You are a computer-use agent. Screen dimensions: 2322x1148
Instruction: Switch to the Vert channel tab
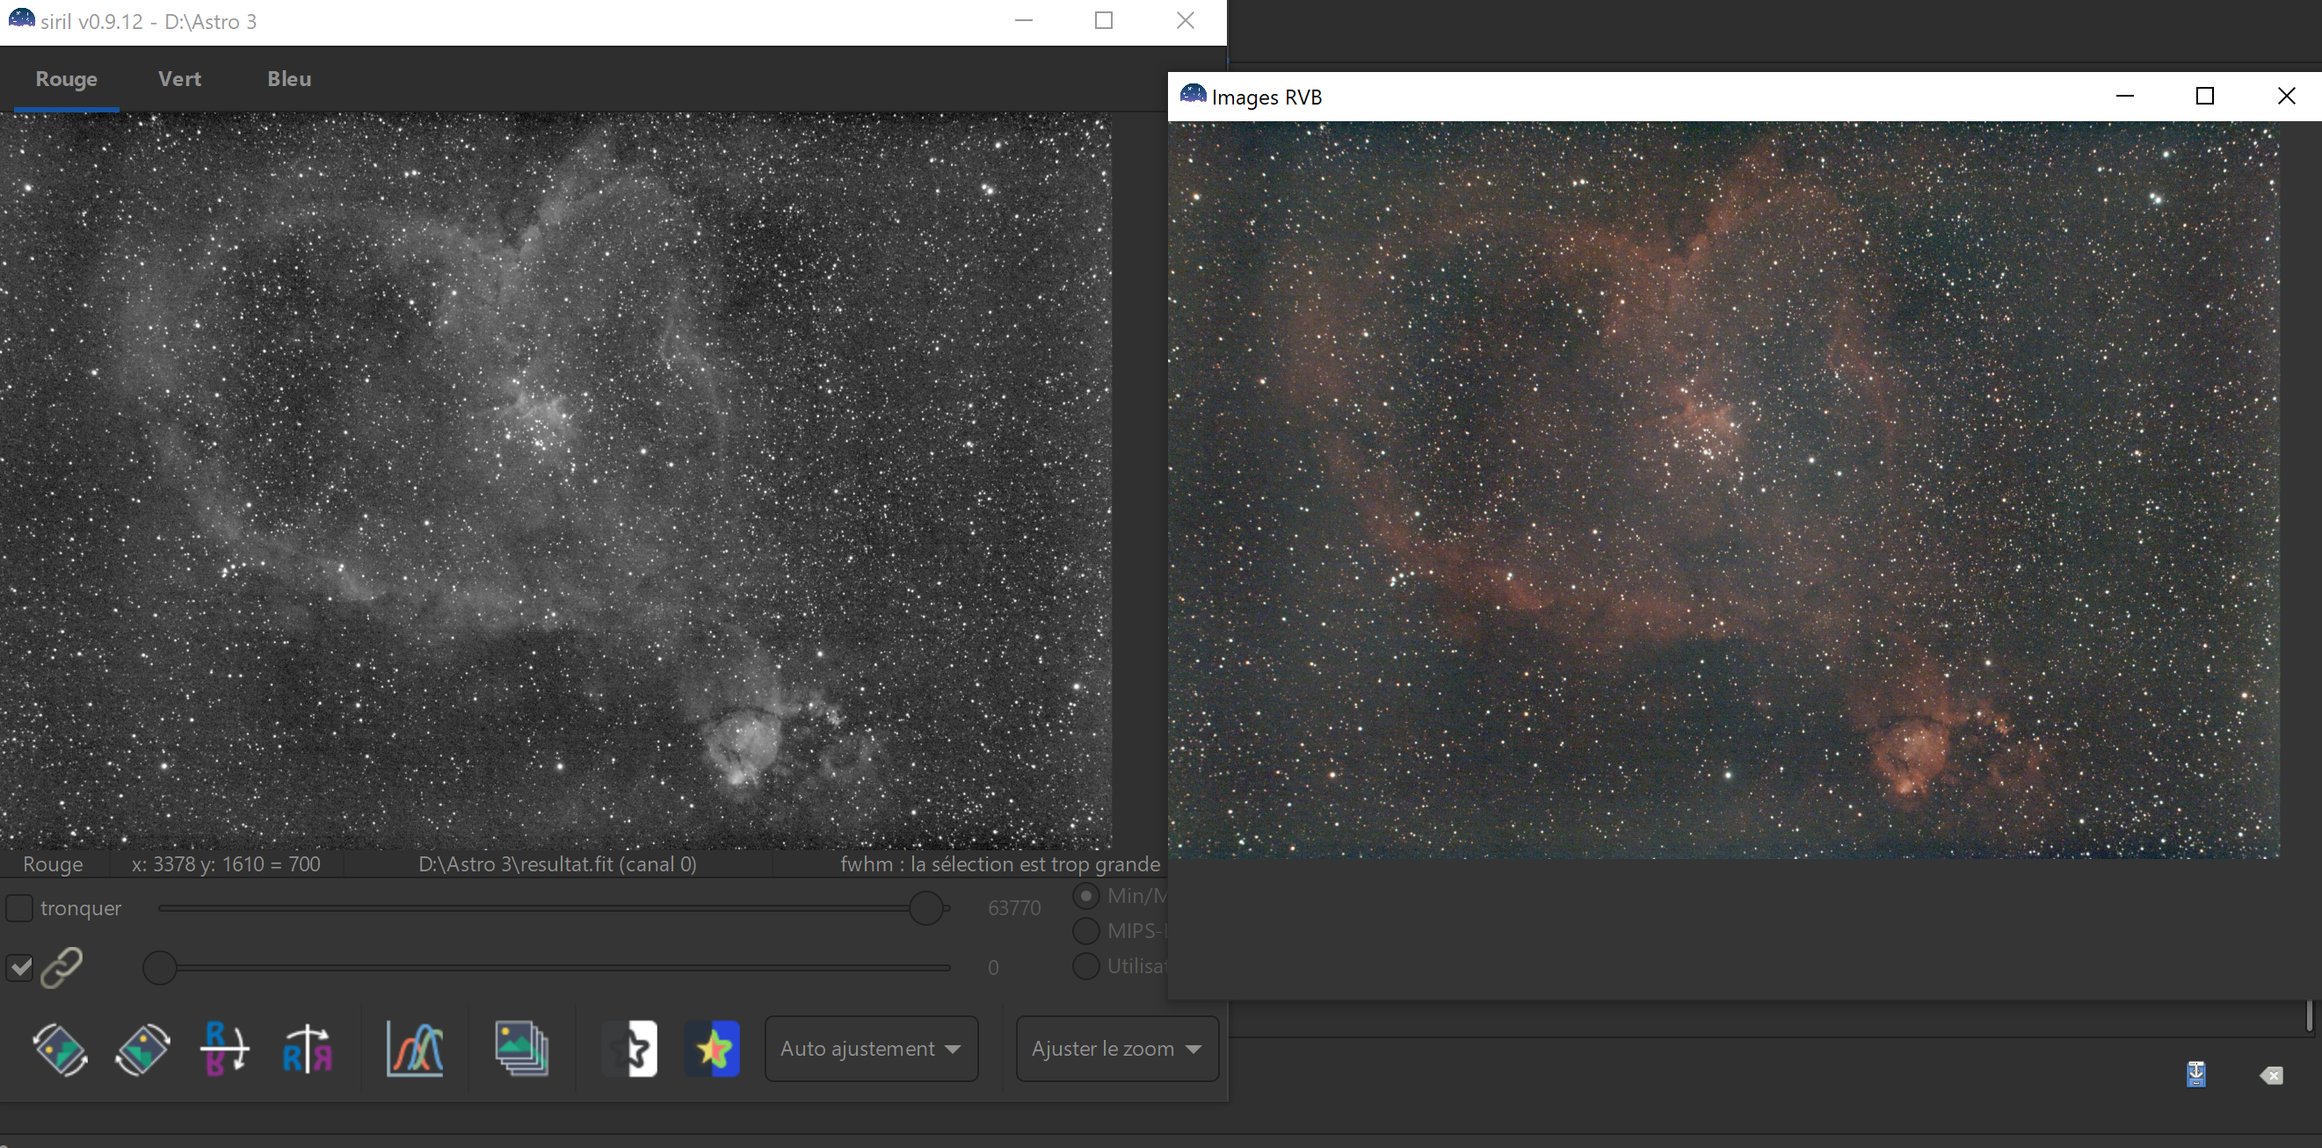179,79
